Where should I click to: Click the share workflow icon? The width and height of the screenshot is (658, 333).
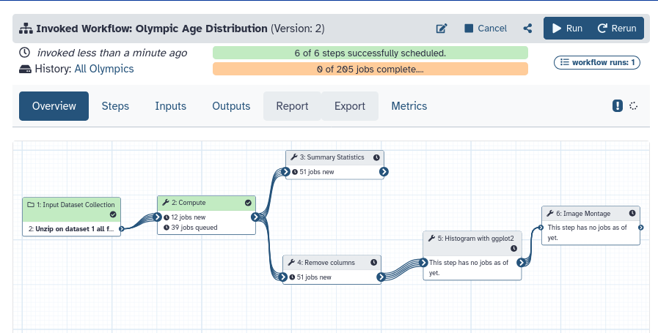528,29
